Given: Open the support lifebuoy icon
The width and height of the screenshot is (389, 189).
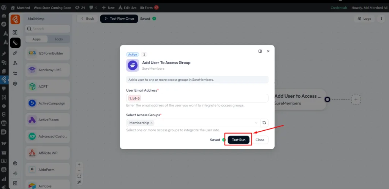Looking at the screenshot, I should point(15,163).
